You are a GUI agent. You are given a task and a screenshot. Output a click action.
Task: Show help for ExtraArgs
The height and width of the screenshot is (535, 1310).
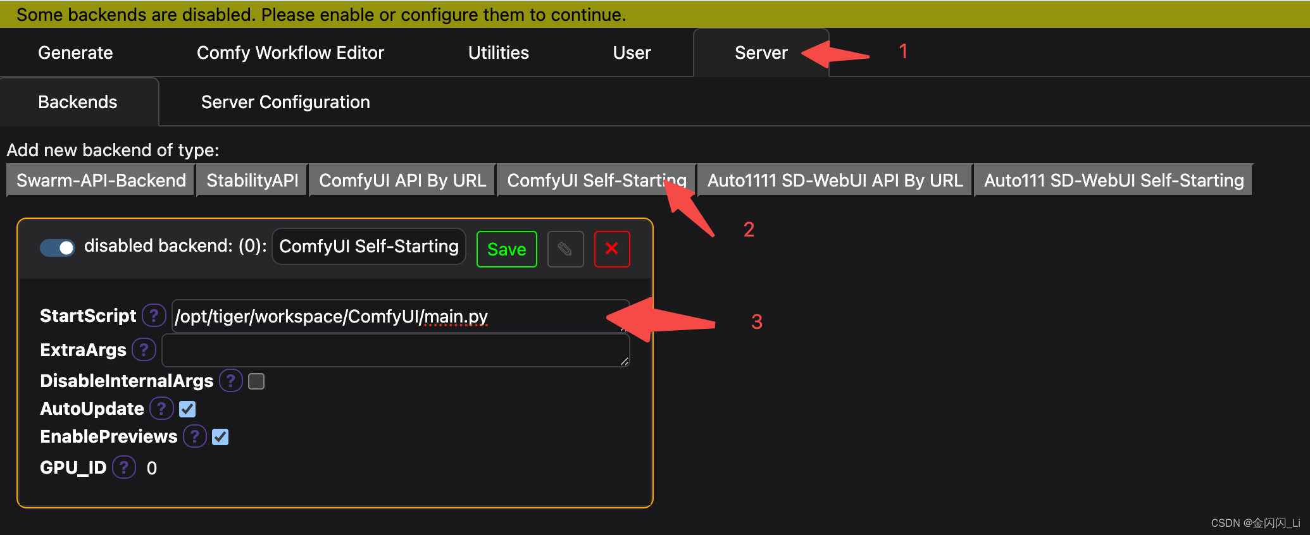144,349
